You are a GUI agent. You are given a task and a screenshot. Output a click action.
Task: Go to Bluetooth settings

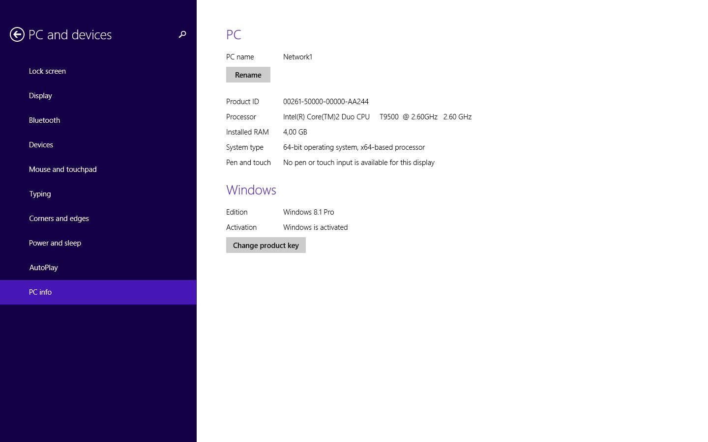click(x=98, y=120)
